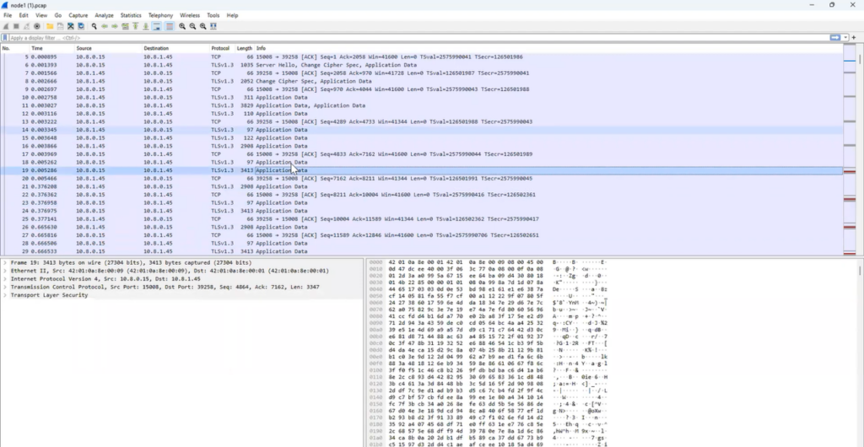Sort by the Length column header
Viewport: 864px width, 447px height.
[x=245, y=48]
